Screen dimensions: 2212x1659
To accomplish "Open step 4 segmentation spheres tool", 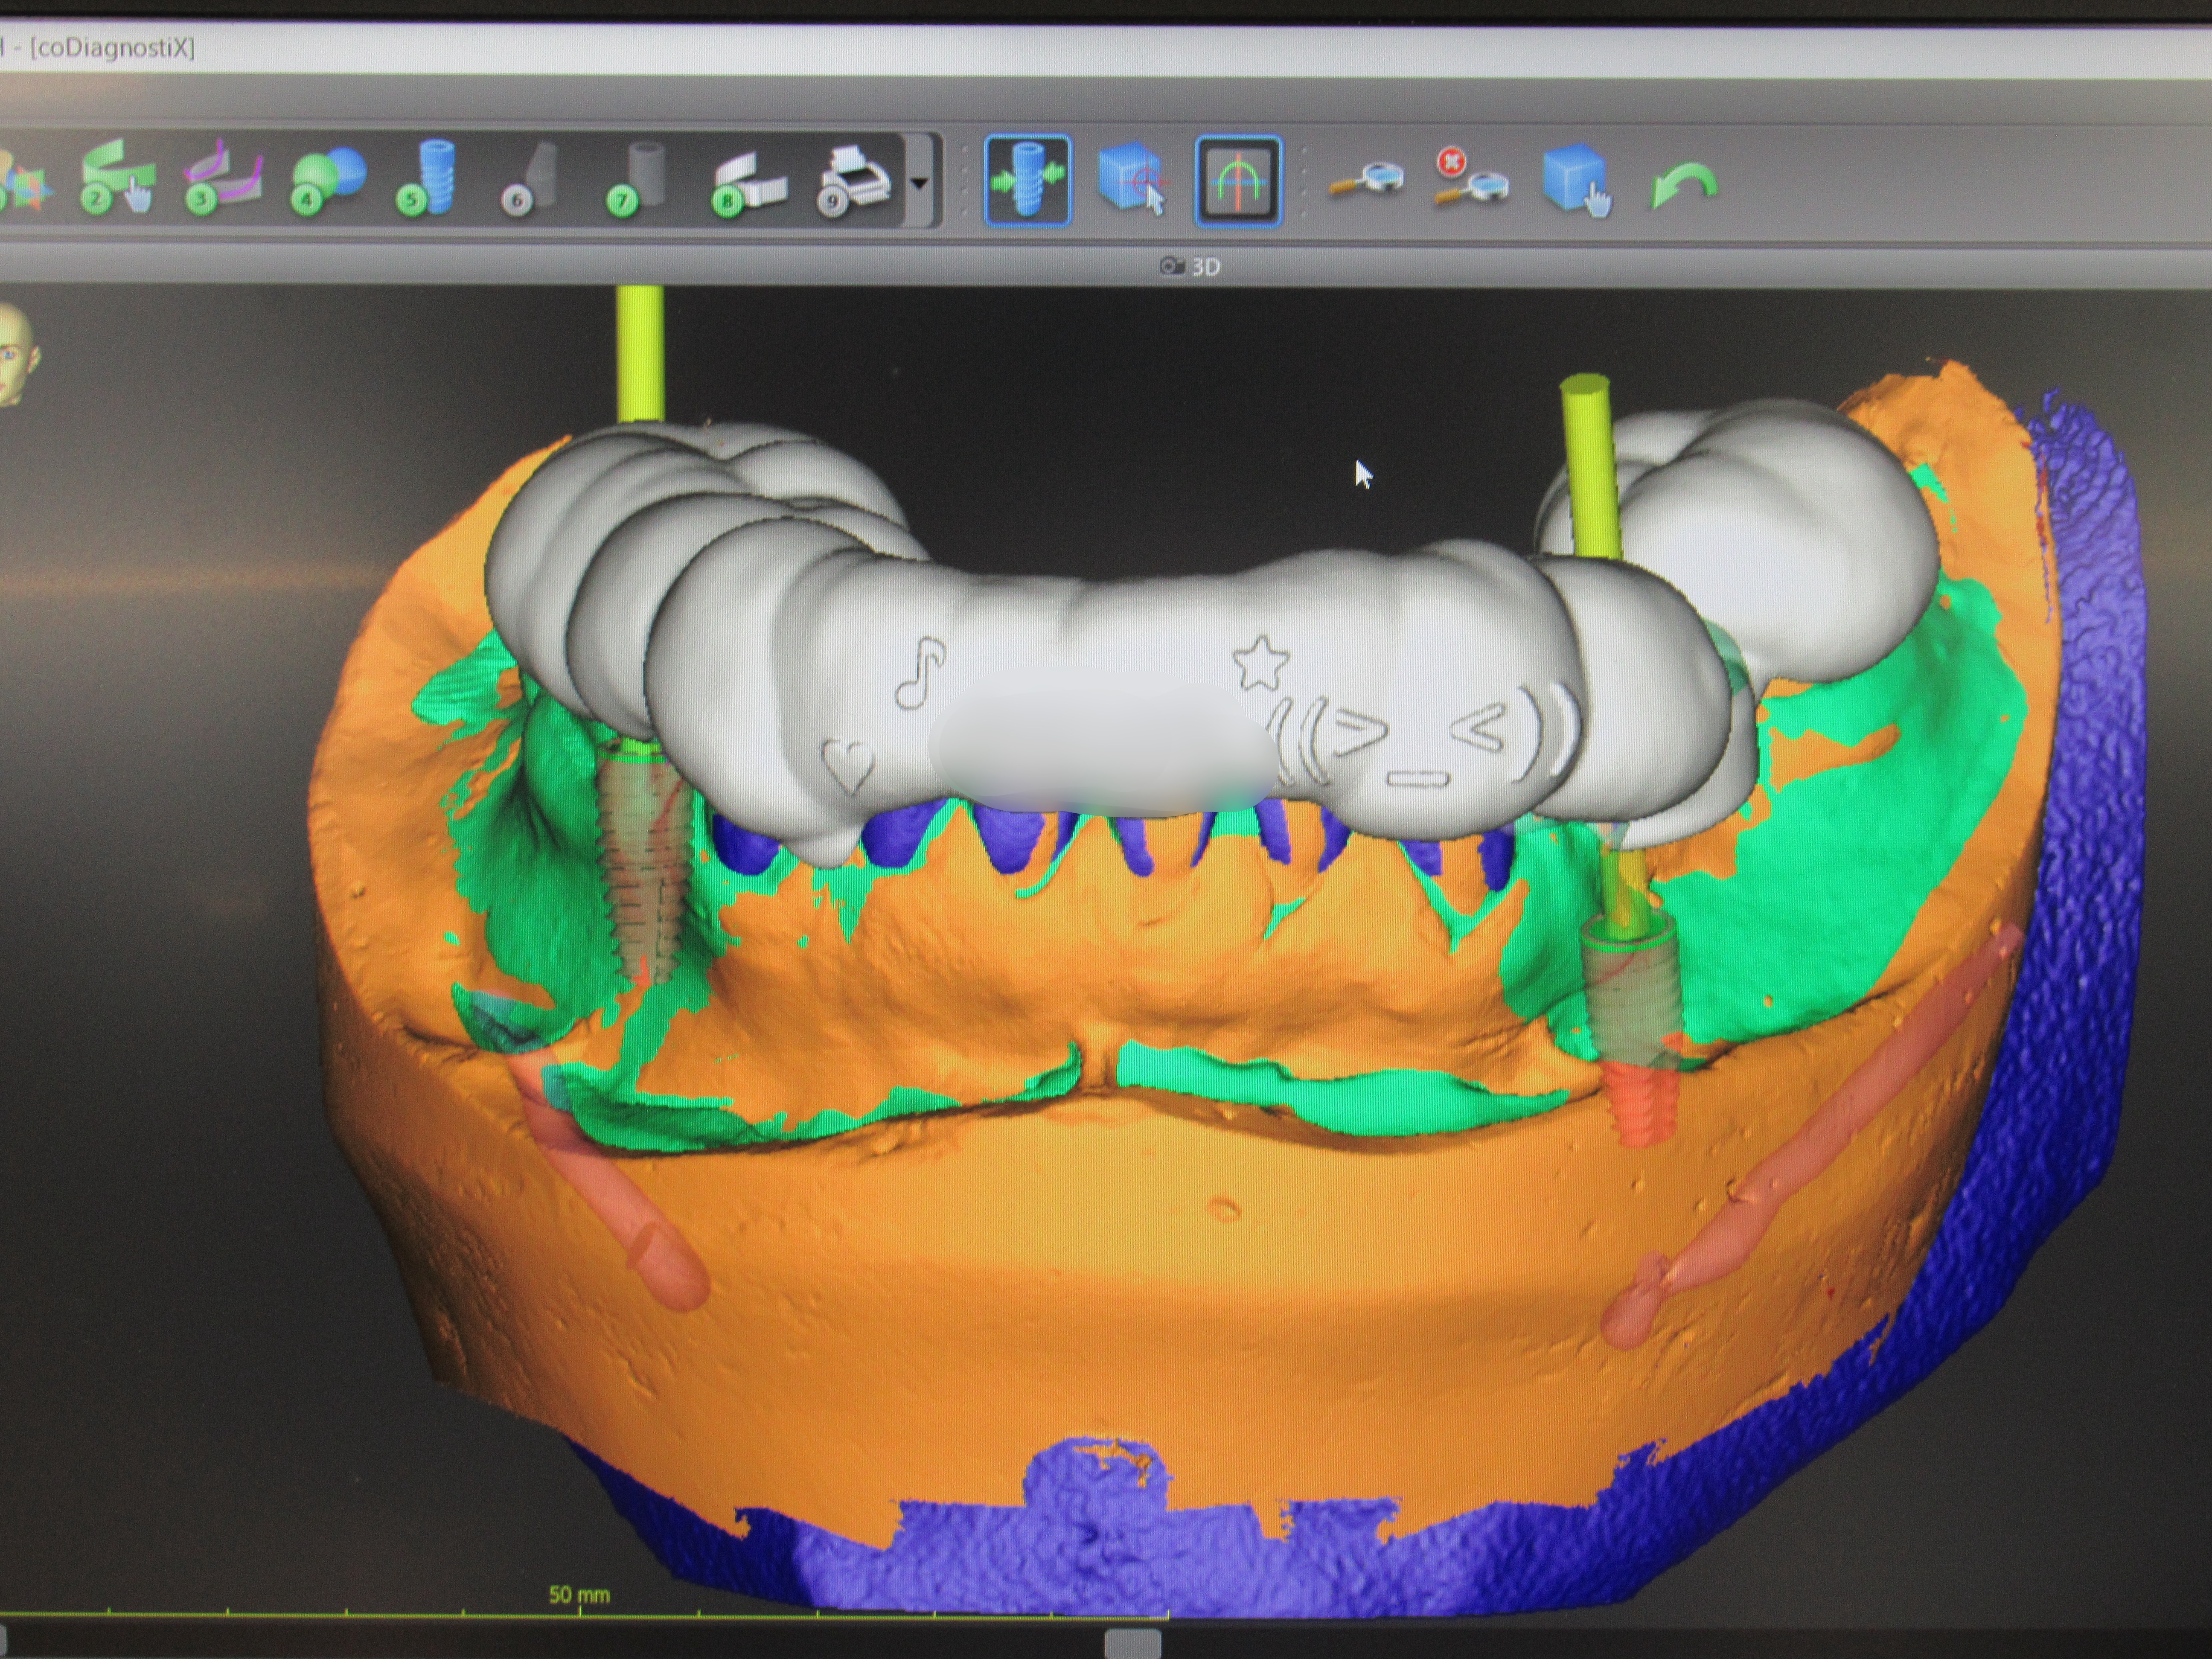I will tap(328, 180).
